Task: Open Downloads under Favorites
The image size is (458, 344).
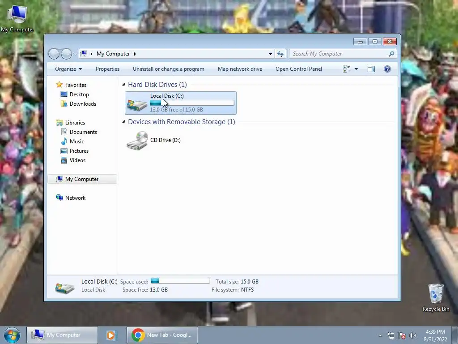Action: point(83,104)
